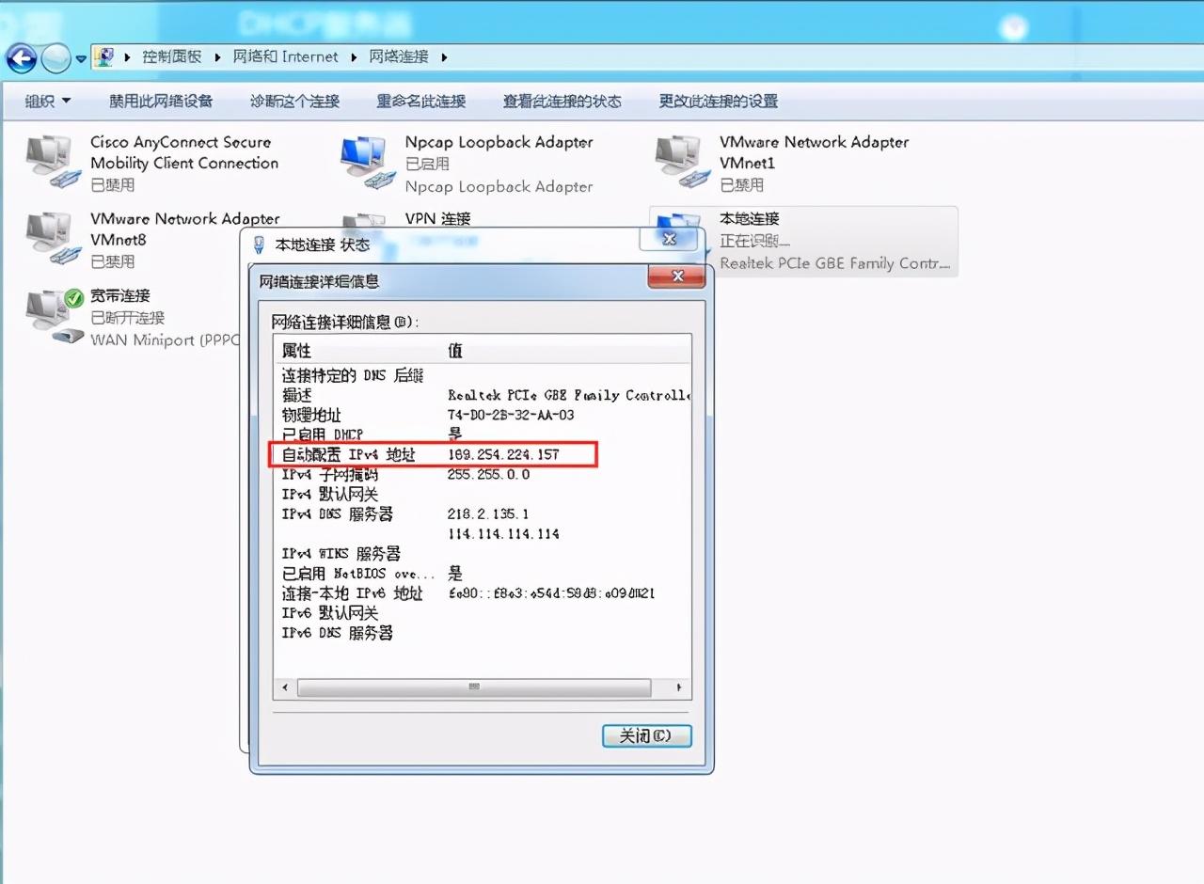Viewport: 1204px width, 884px height.
Task: Select VMware Network Adapter VMnet1 icon
Action: pos(680,161)
